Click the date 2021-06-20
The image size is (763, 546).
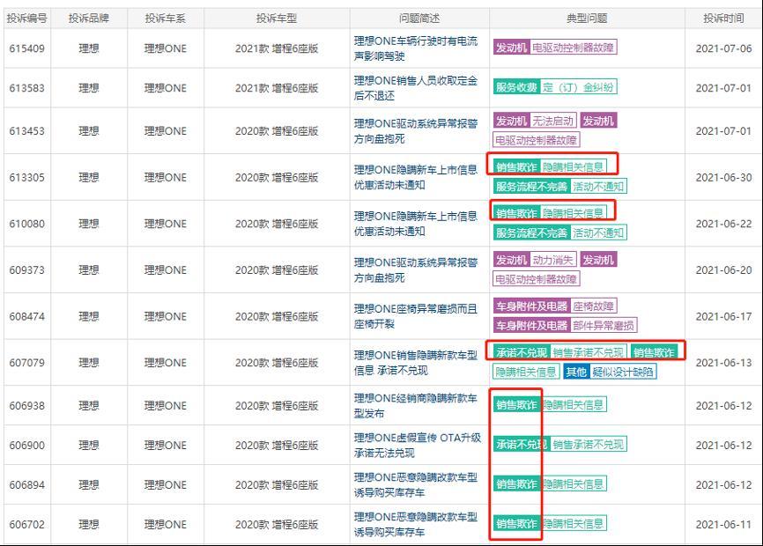(723, 269)
